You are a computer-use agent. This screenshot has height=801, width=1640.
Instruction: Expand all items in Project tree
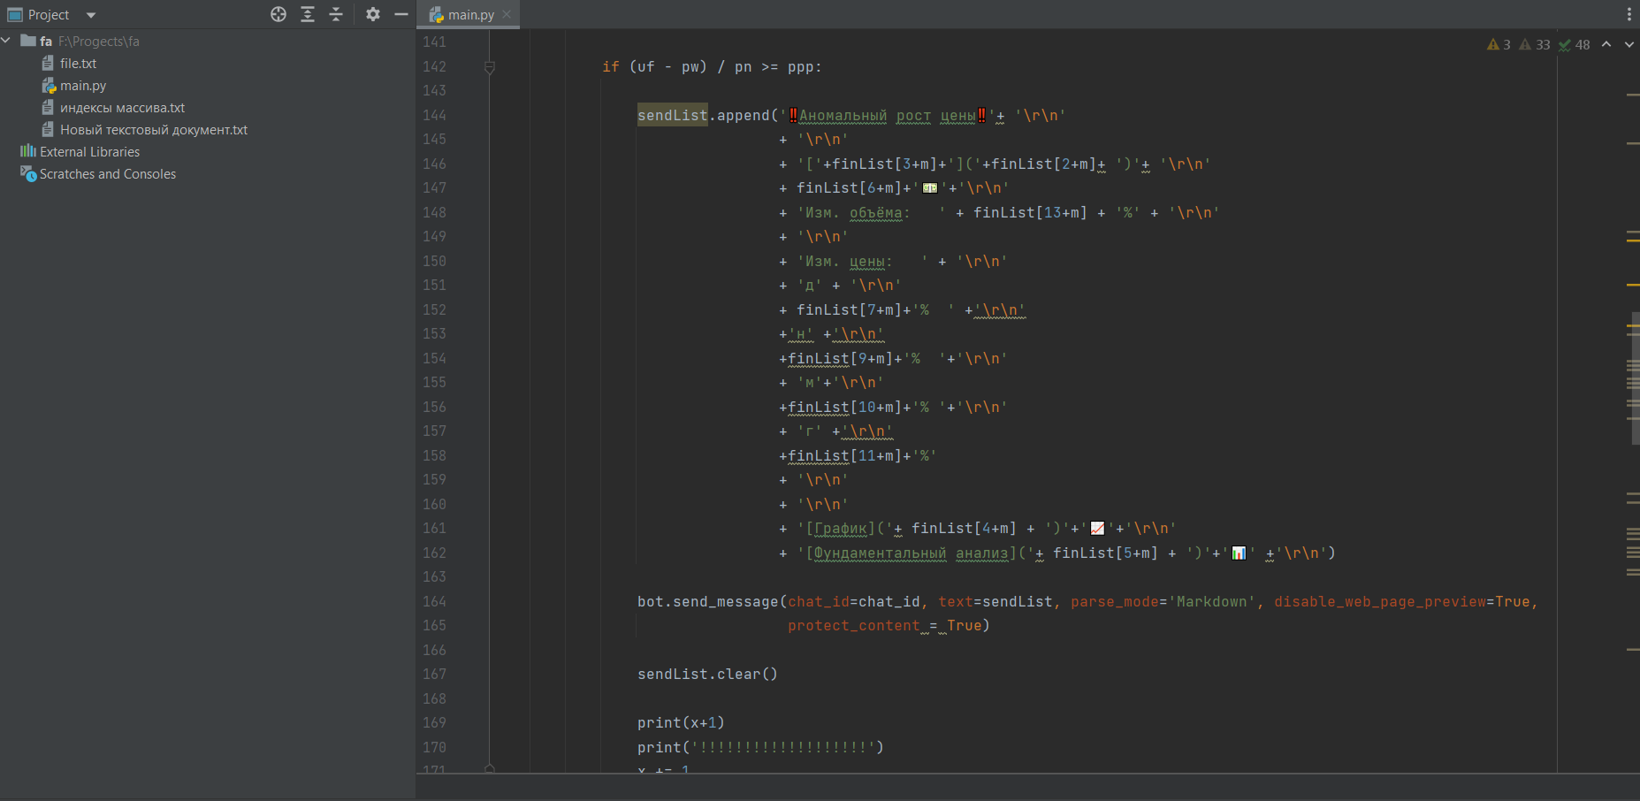click(308, 14)
